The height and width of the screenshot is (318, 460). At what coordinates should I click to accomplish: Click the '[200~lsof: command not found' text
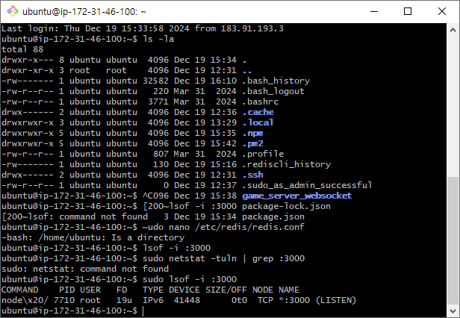(x=75, y=216)
